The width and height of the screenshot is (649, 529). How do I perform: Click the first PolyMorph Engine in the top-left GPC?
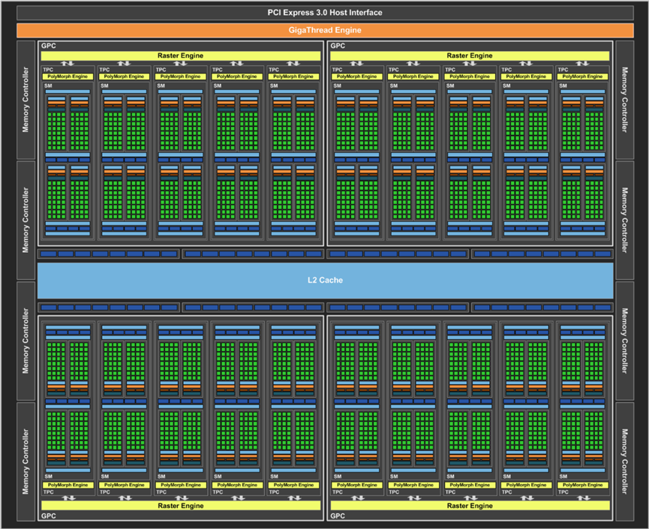[x=68, y=77]
